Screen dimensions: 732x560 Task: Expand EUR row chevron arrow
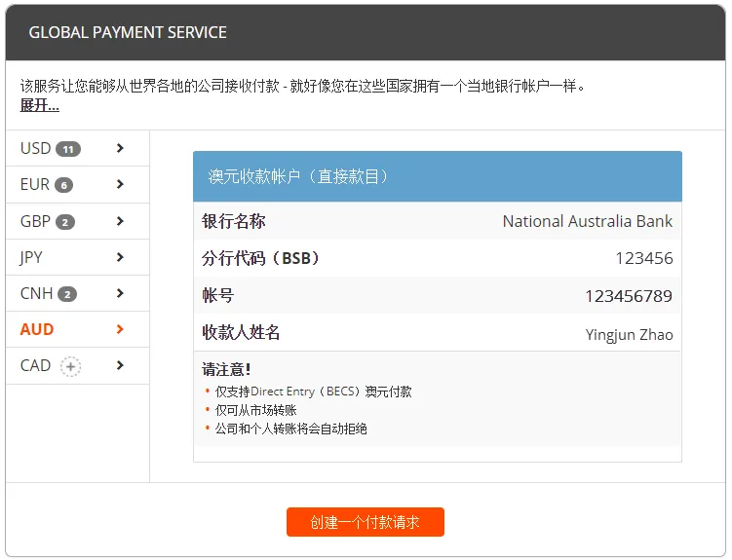tap(120, 184)
